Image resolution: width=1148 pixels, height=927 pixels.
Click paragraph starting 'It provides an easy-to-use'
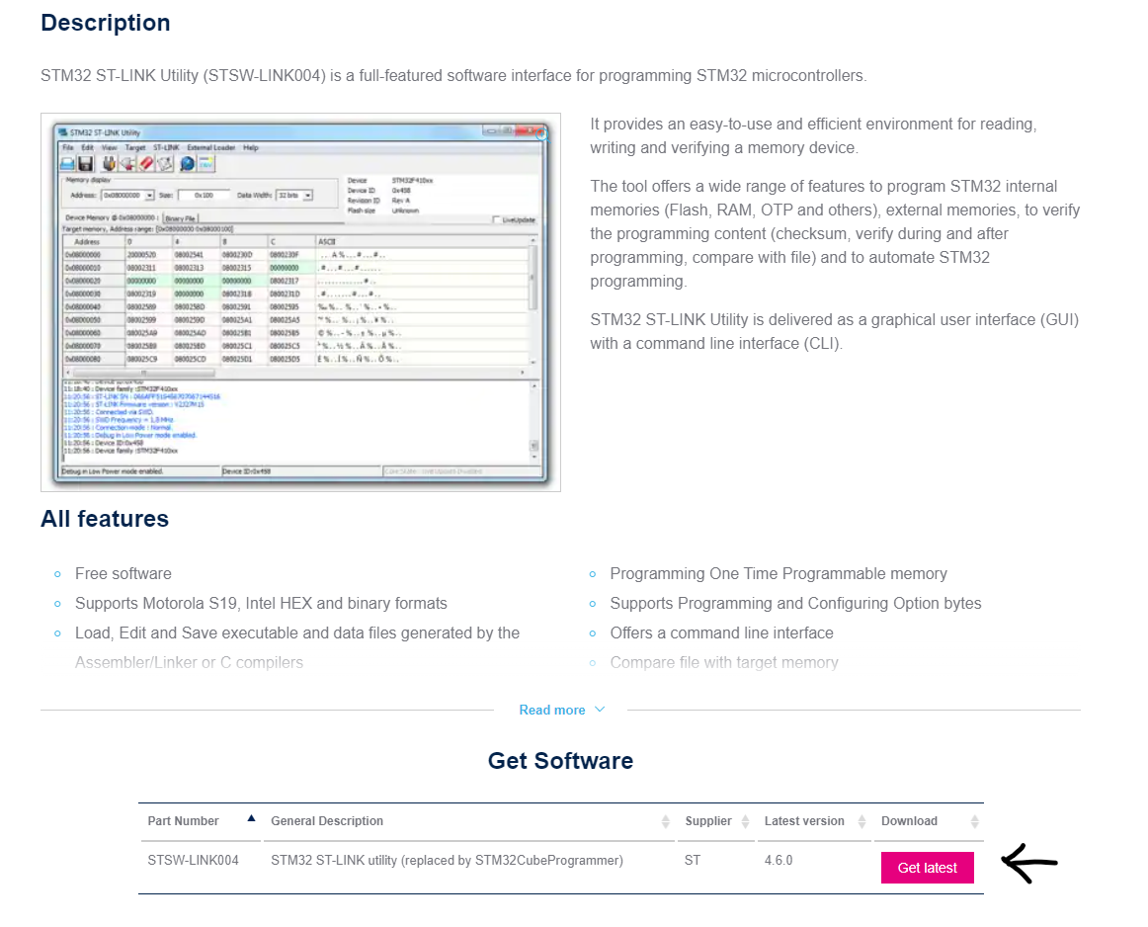pyautogui.click(x=813, y=136)
